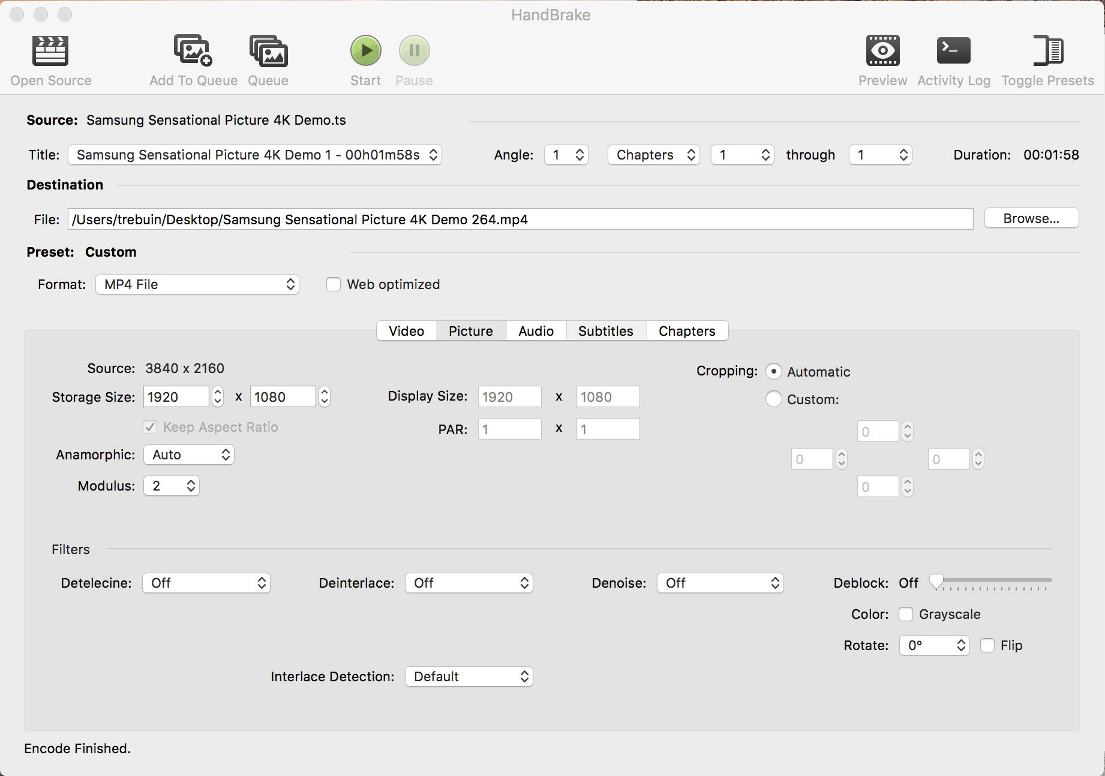Open the Subtitles tab
This screenshot has width=1105, height=776.
click(x=606, y=331)
